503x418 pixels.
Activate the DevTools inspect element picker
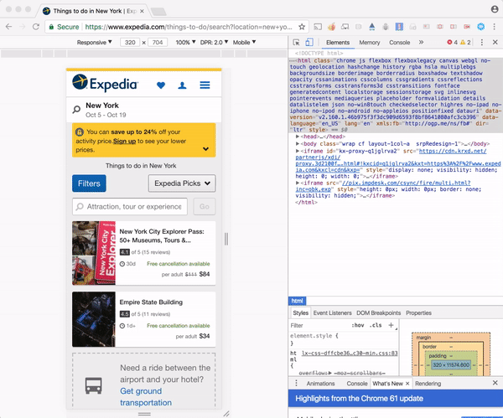click(x=298, y=42)
